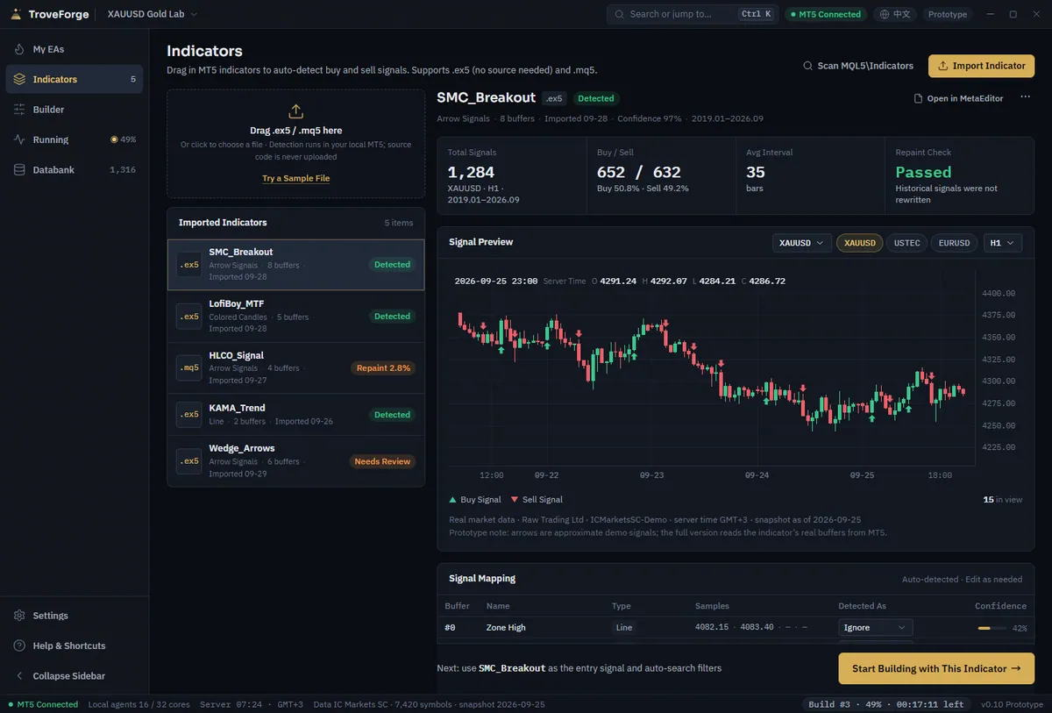The height and width of the screenshot is (713, 1052).
Task: Toggle the XAUUSD symbol chip
Action: 860,243
